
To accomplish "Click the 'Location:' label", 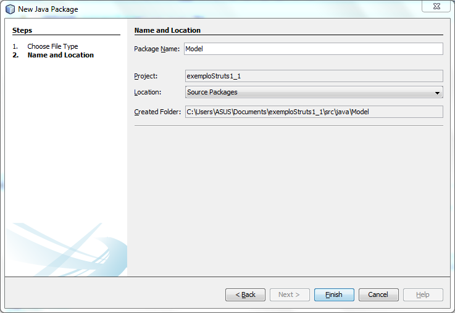I will click(x=148, y=92).
